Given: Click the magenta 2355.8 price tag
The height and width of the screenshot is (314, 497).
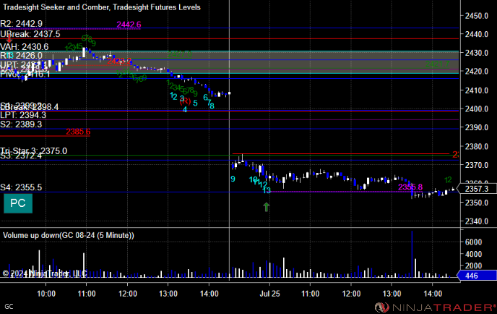Looking at the screenshot, I should click(x=410, y=187).
